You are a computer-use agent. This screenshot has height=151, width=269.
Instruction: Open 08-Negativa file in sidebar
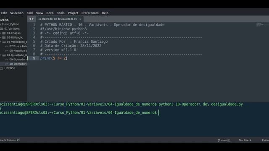pos(18,51)
